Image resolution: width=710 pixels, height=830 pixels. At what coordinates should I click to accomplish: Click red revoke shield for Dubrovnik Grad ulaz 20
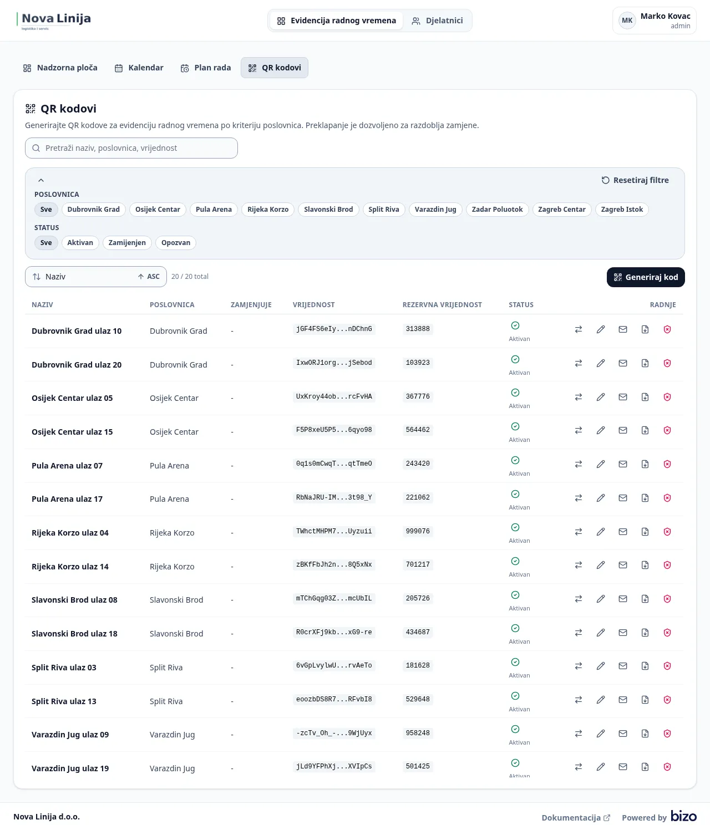tap(667, 363)
